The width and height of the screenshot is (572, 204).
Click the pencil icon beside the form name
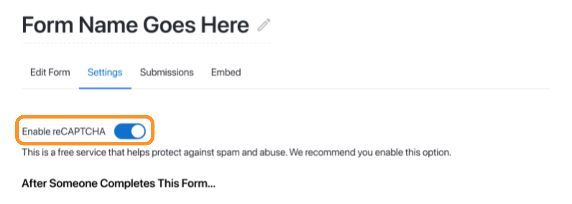point(264,25)
